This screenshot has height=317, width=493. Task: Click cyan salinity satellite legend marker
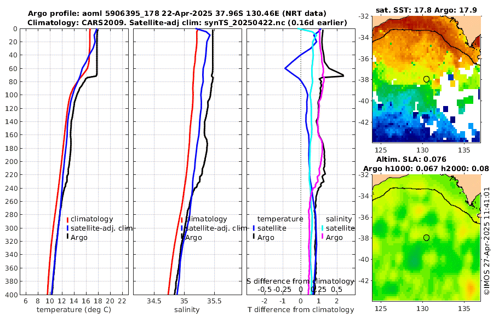click(x=323, y=228)
